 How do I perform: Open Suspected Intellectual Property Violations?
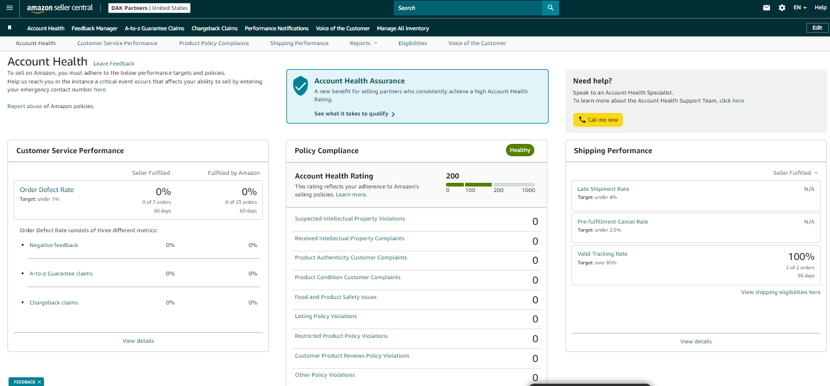pyautogui.click(x=350, y=219)
